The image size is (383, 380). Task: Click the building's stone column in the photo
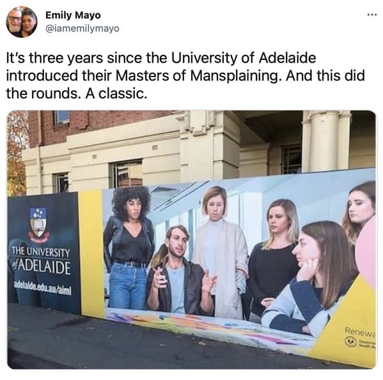[324, 142]
